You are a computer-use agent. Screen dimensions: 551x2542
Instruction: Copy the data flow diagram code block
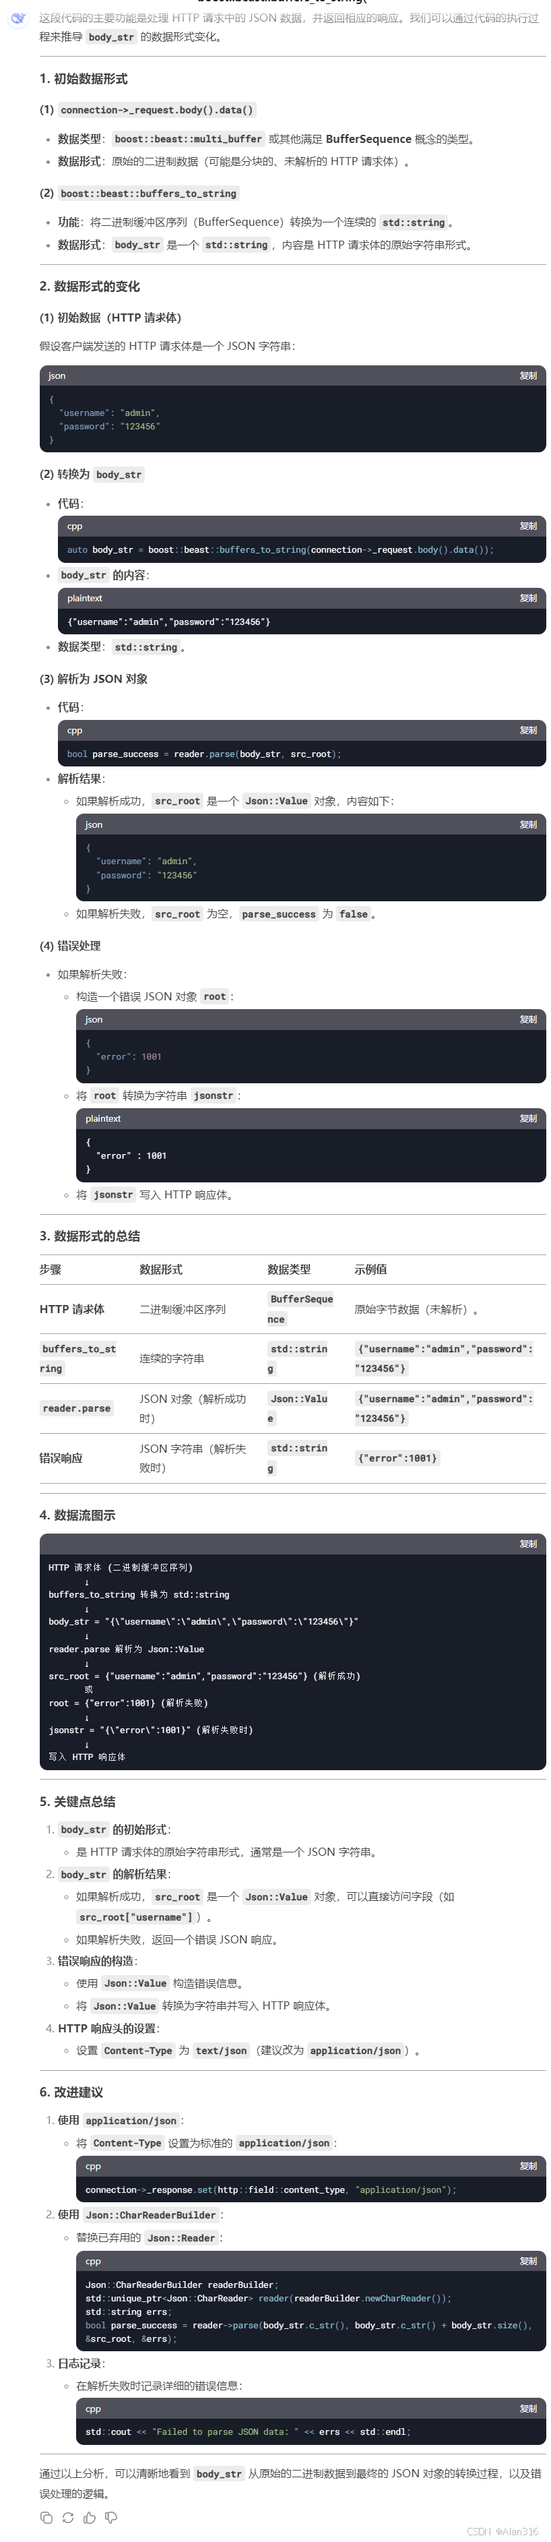coord(528,1544)
